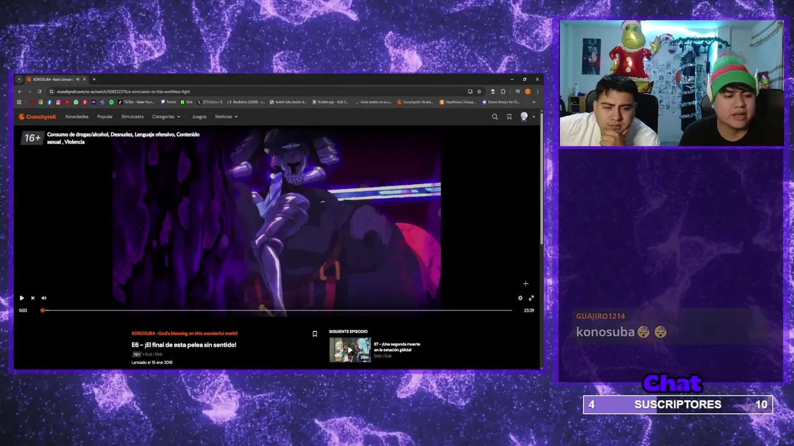Open the Pinterest bookmark icon
Image resolution: width=794 pixels, height=446 pixels.
pos(85,102)
